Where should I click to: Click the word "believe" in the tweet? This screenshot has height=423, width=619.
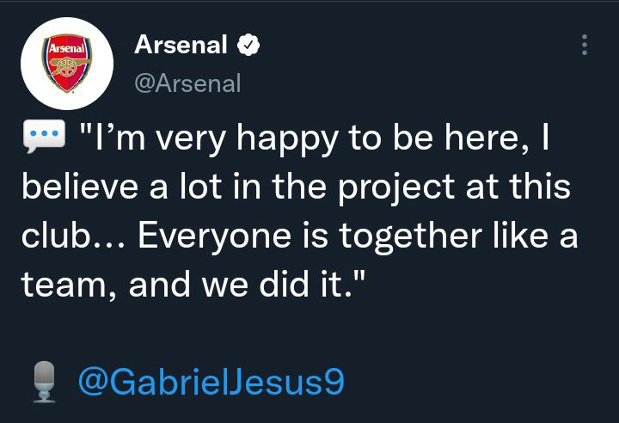point(80,186)
